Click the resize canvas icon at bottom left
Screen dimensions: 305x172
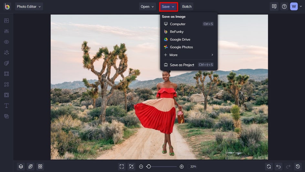coord(31,167)
